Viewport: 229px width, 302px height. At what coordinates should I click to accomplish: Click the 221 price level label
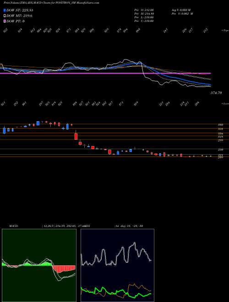tap(220, 155)
